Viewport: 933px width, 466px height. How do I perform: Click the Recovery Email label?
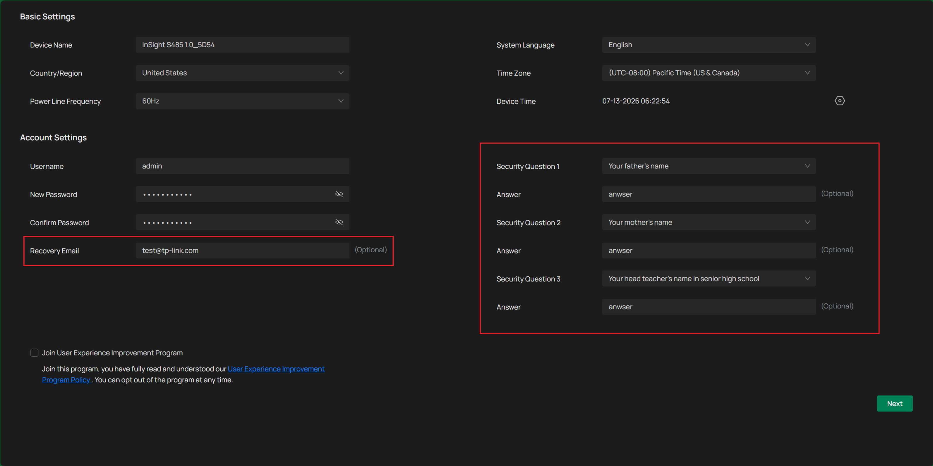[x=54, y=251]
